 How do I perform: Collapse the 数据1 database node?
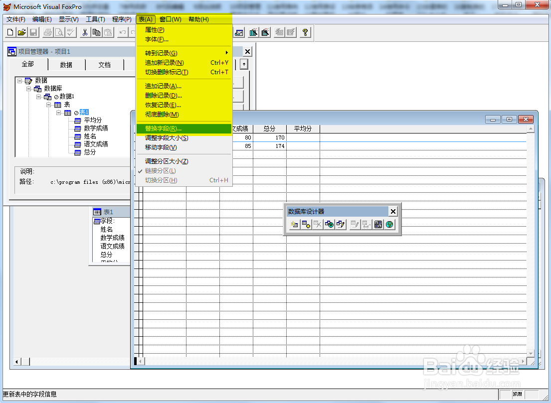tap(39, 97)
